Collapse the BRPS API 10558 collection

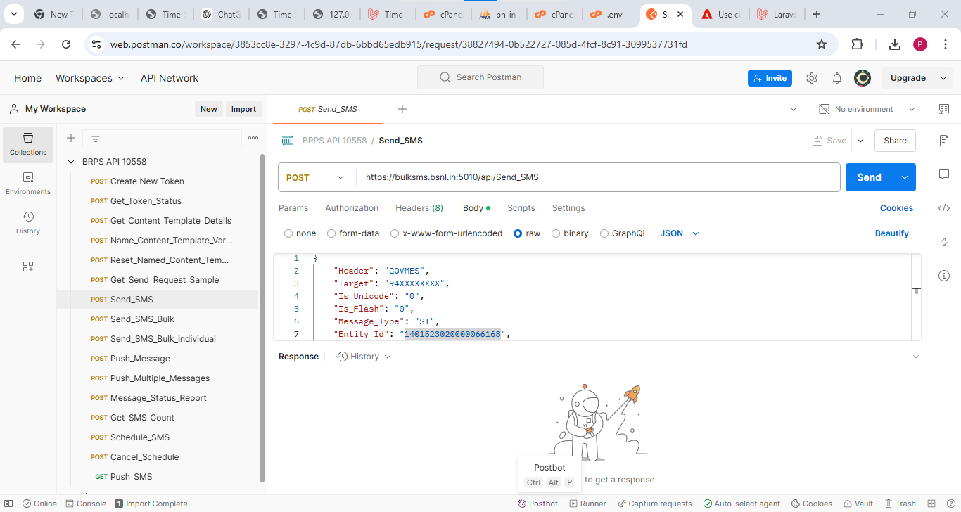pos(71,162)
